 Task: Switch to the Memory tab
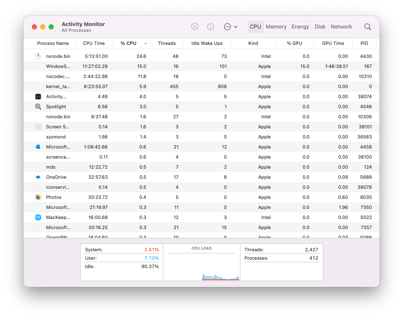pos(276,26)
